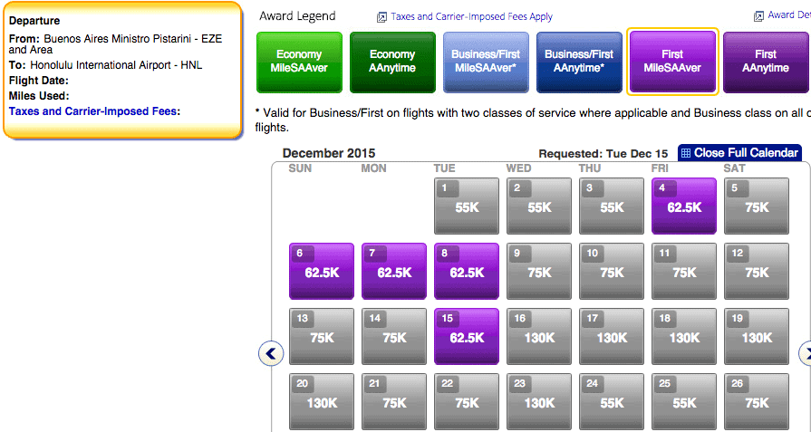This screenshot has width=811, height=432.
Task: Click popup icon beside Taxes and Carrier-Imposed Fees Apply
Action: coord(381,17)
